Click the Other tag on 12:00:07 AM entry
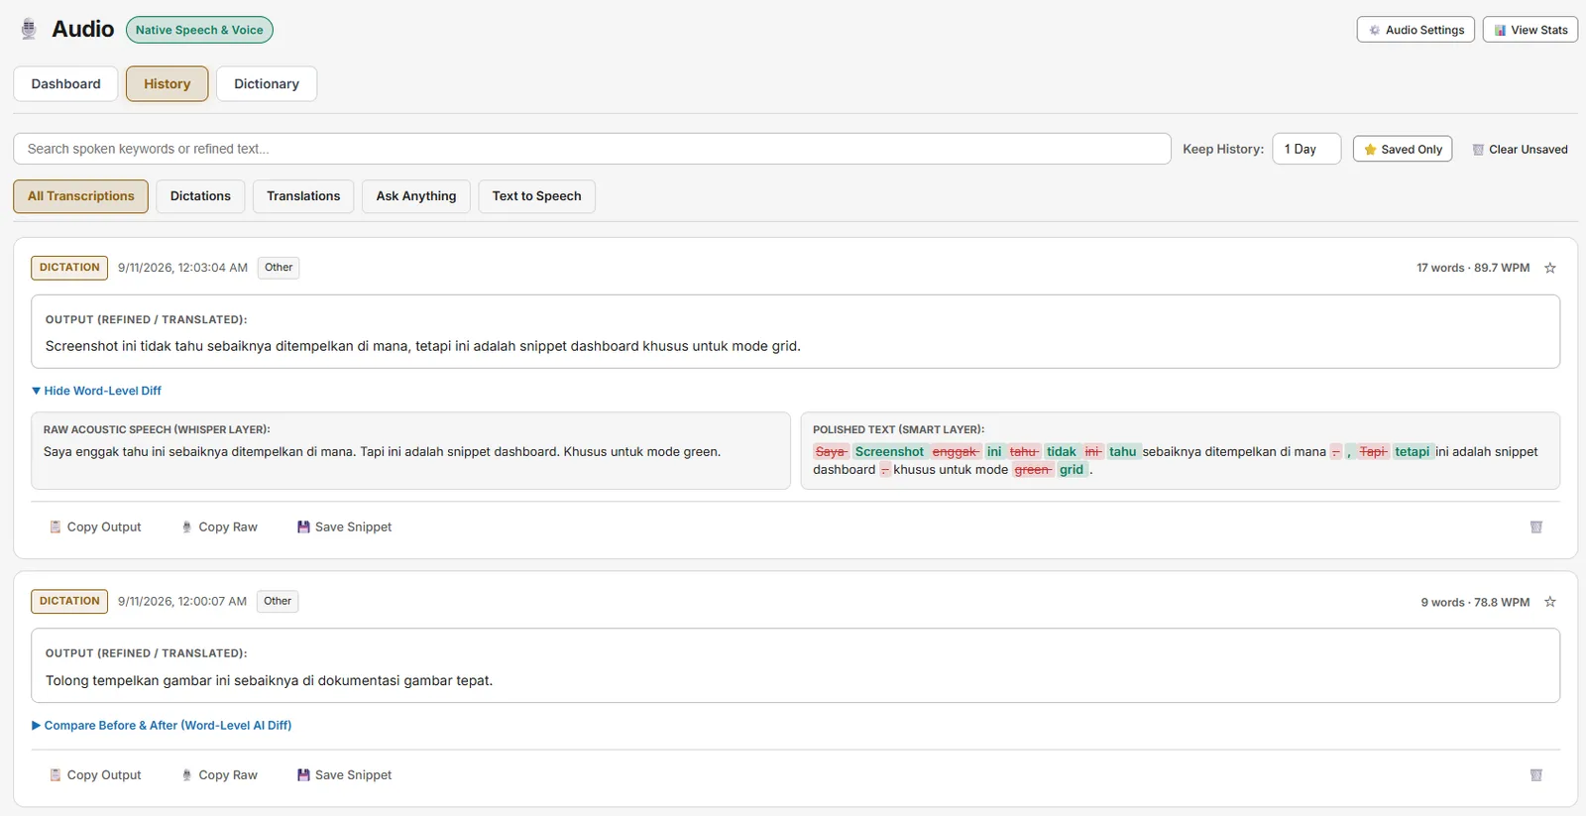 [x=278, y=602]
